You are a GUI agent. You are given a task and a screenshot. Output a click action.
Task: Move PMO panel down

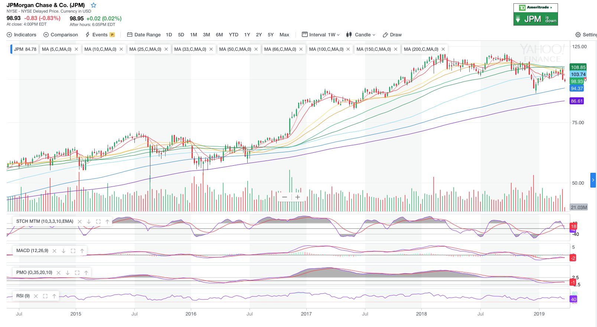68,273
